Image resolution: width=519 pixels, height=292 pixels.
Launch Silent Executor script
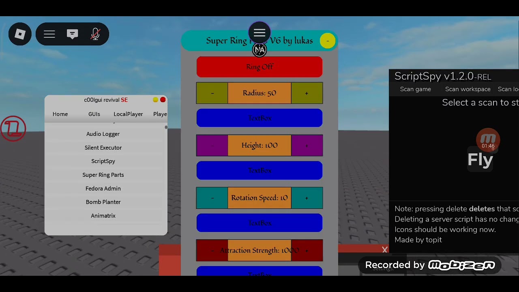[x=103, y=148]
